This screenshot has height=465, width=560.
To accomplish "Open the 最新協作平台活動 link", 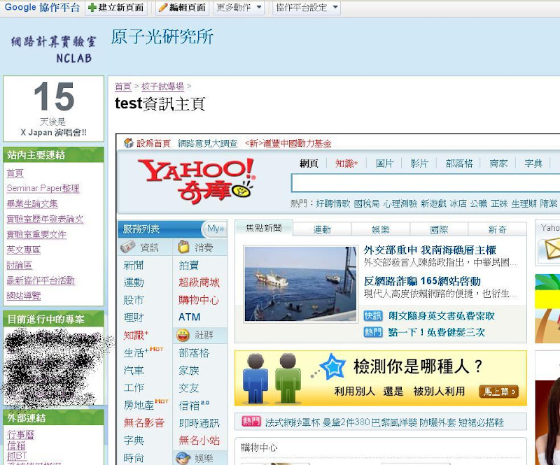I will pos(41,280).
